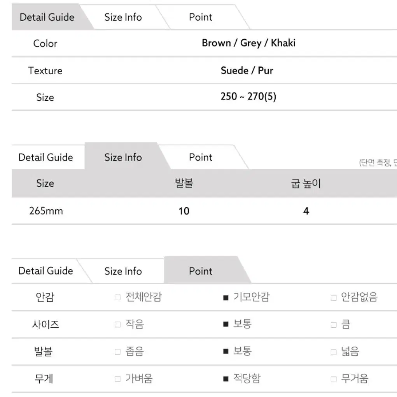This screenshot has height=397, width=397.
Task: Check the 전체안감 checkbox
Action: coord(117,297)
